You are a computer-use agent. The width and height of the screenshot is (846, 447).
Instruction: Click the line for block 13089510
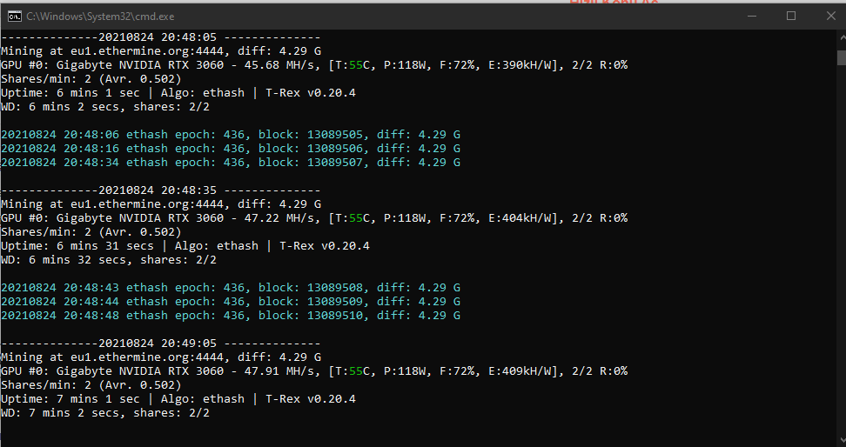[x=231, y=316]
